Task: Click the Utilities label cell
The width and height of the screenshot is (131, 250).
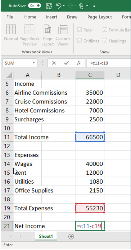Action: point(27,182)
